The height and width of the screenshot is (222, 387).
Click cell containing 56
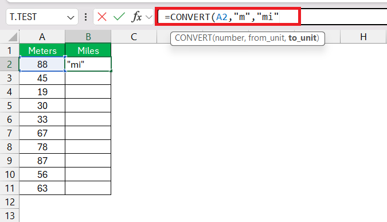42,174
